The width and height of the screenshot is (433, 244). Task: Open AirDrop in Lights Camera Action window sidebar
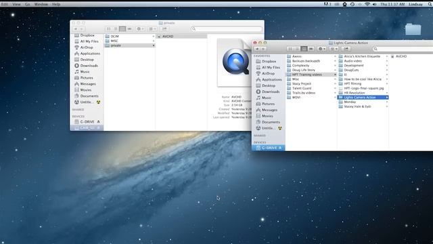click(x=269, y=73)
